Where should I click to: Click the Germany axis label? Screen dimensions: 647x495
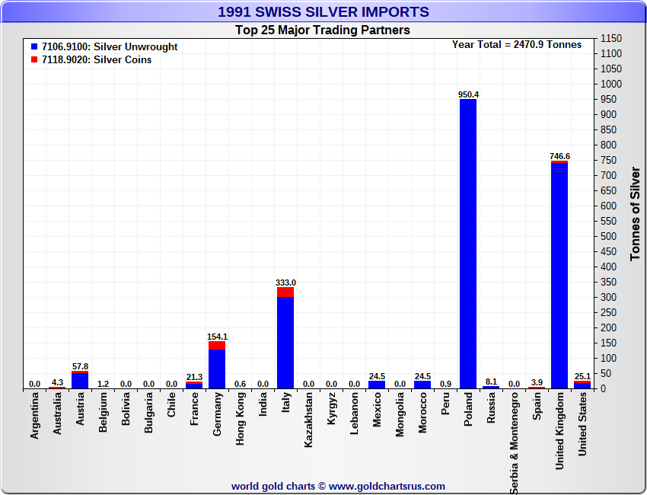coord(217,414)
